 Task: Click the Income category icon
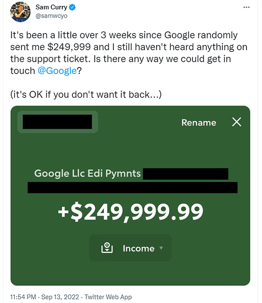[107, 248]
